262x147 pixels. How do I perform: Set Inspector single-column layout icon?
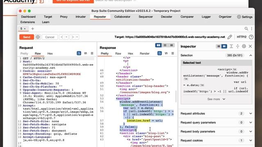218,46
